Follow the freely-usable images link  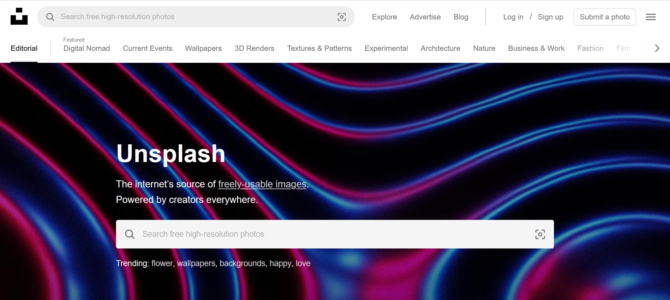point(262,184)
